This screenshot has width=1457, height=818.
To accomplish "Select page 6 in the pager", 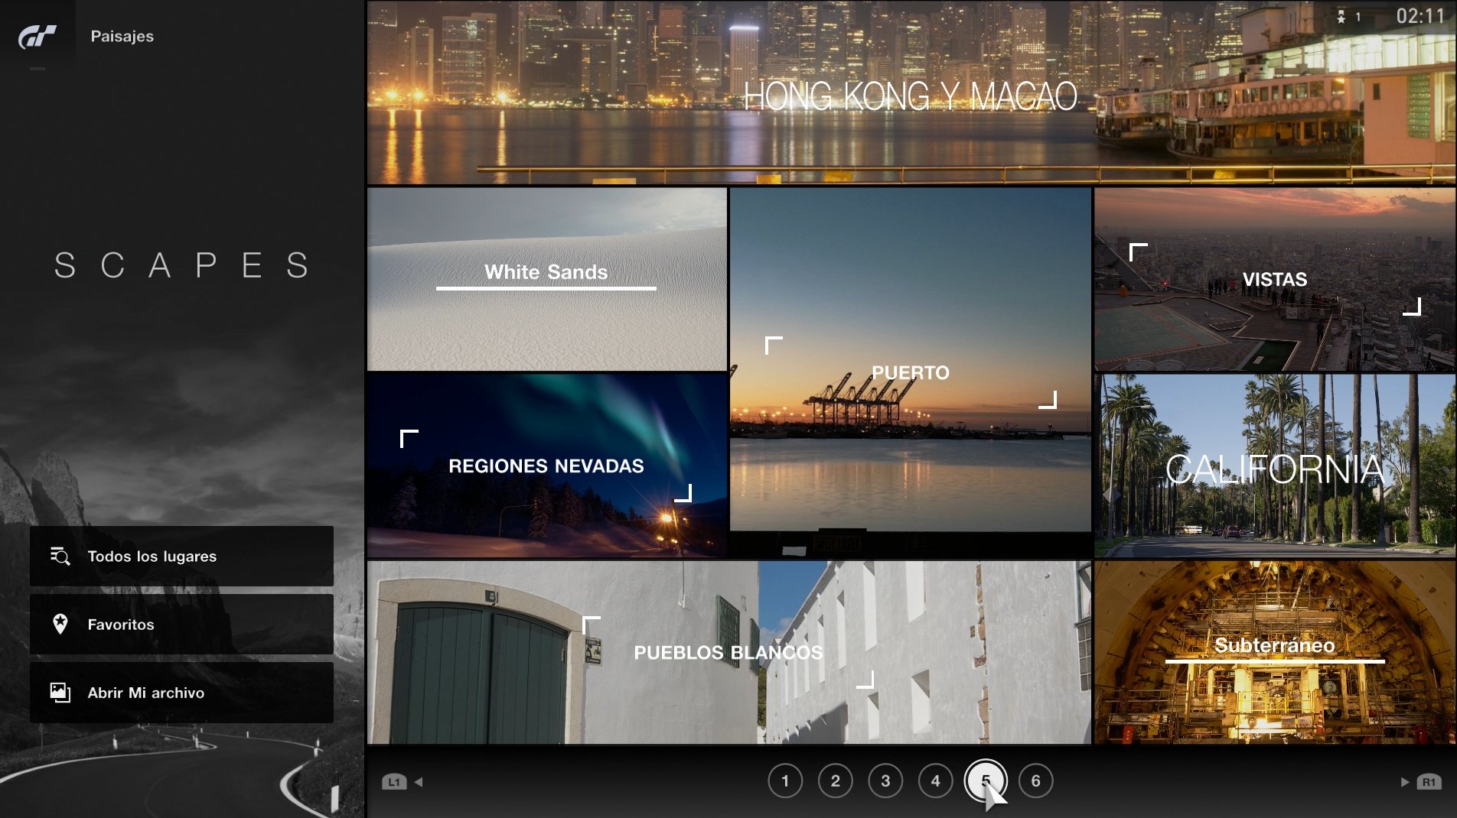I will (x=1035, y=781).
